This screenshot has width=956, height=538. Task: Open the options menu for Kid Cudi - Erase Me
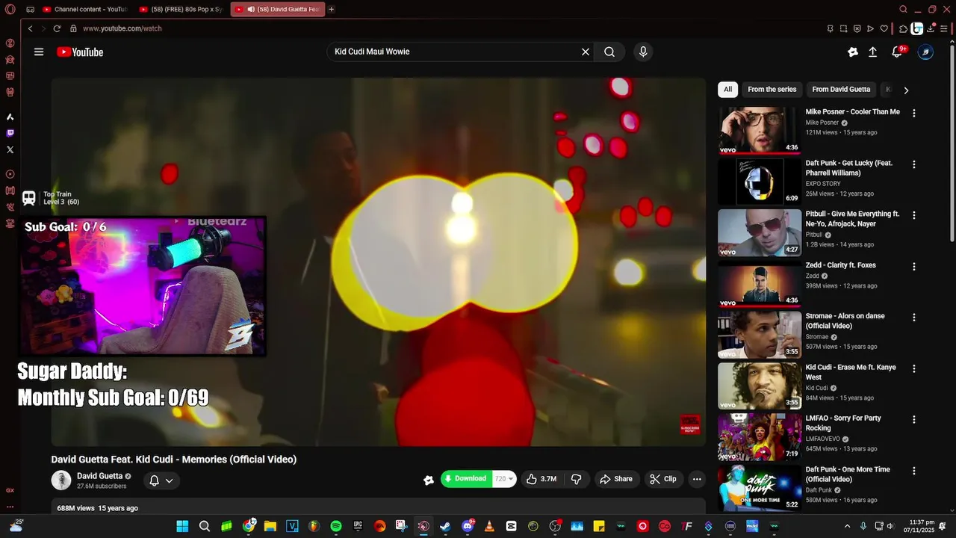[x=913, y=368]
